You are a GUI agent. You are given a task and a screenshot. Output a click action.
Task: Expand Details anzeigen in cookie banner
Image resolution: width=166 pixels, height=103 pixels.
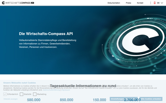coord(11,99)
